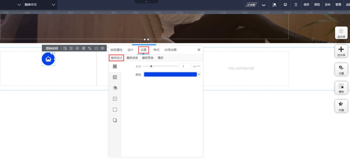Viewport: 350px width, 160px height.
Task: Switch to the 样式 tab
Action: (x=156, y=50)
